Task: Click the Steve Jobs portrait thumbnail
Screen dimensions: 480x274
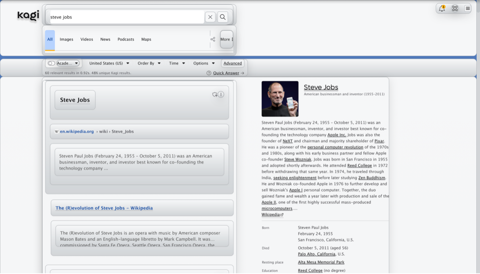Action: click(x=280, y=99)
